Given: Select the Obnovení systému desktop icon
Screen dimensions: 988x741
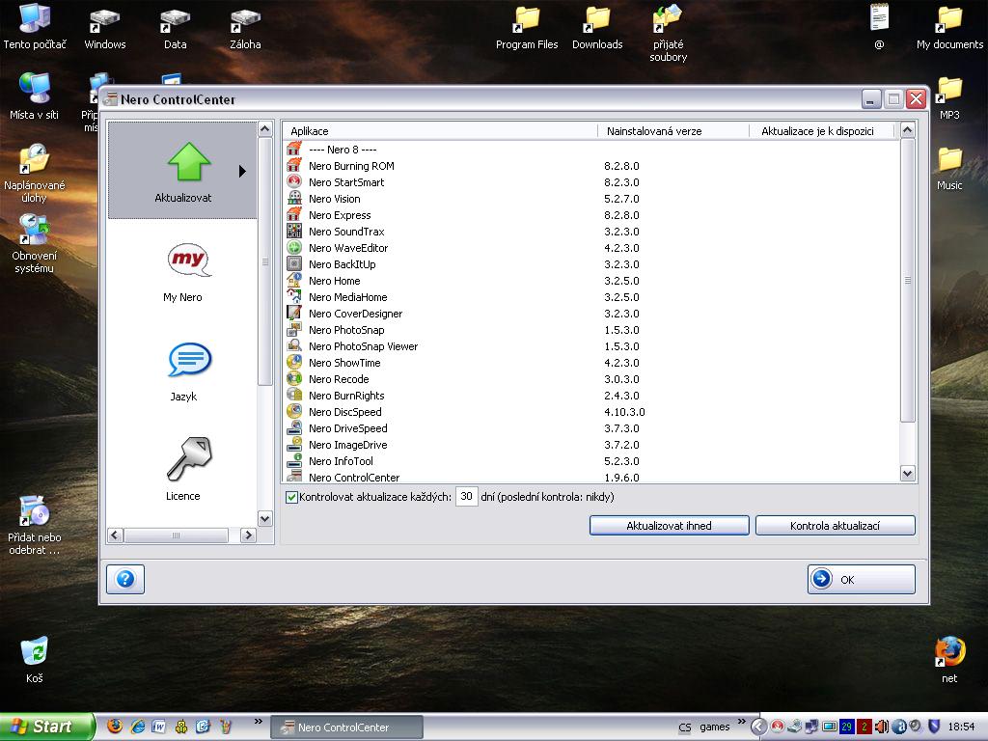Looking at the screenshot, I should coord(35,244).
